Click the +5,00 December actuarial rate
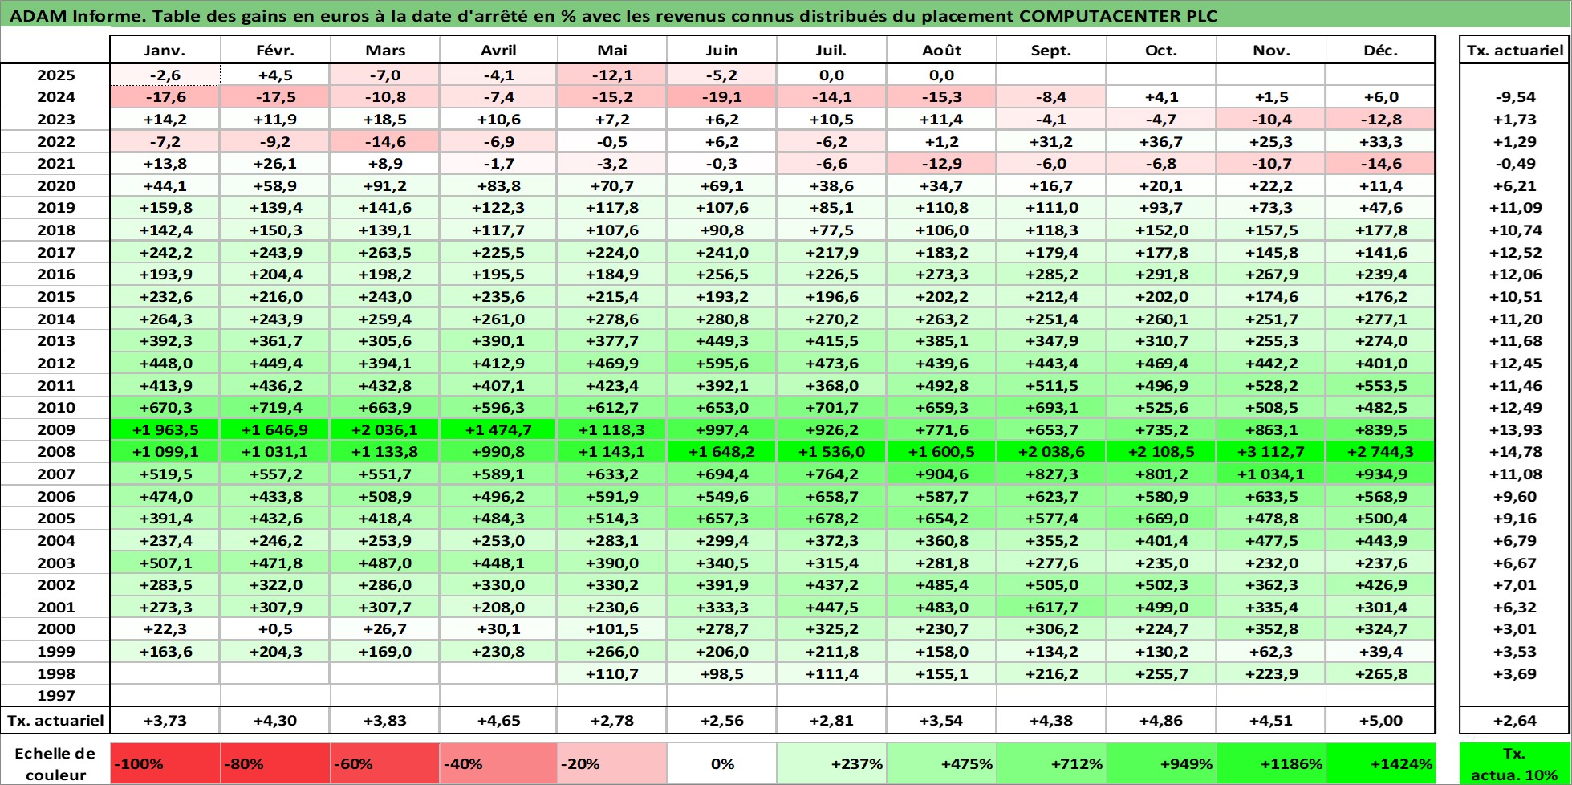The width and height of the screenshot is (1572, 785). pos(1380,721)
